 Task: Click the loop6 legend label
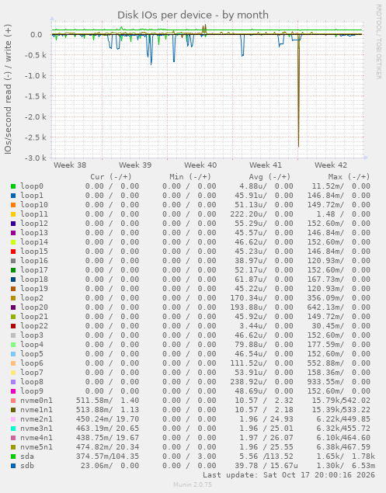click(x=32, y=363)
